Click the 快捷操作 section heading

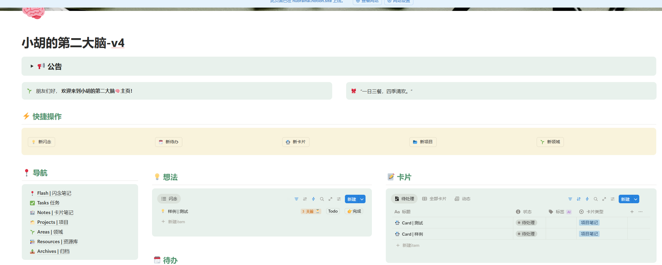point(47,117)
